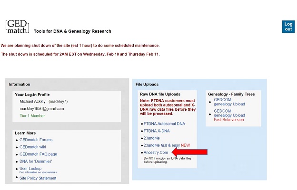Open the first GEDCOM genealogy Upload link

229,102
